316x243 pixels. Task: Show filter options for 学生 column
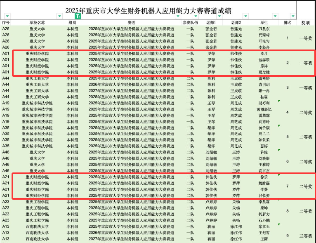click(x=276, y=16)
